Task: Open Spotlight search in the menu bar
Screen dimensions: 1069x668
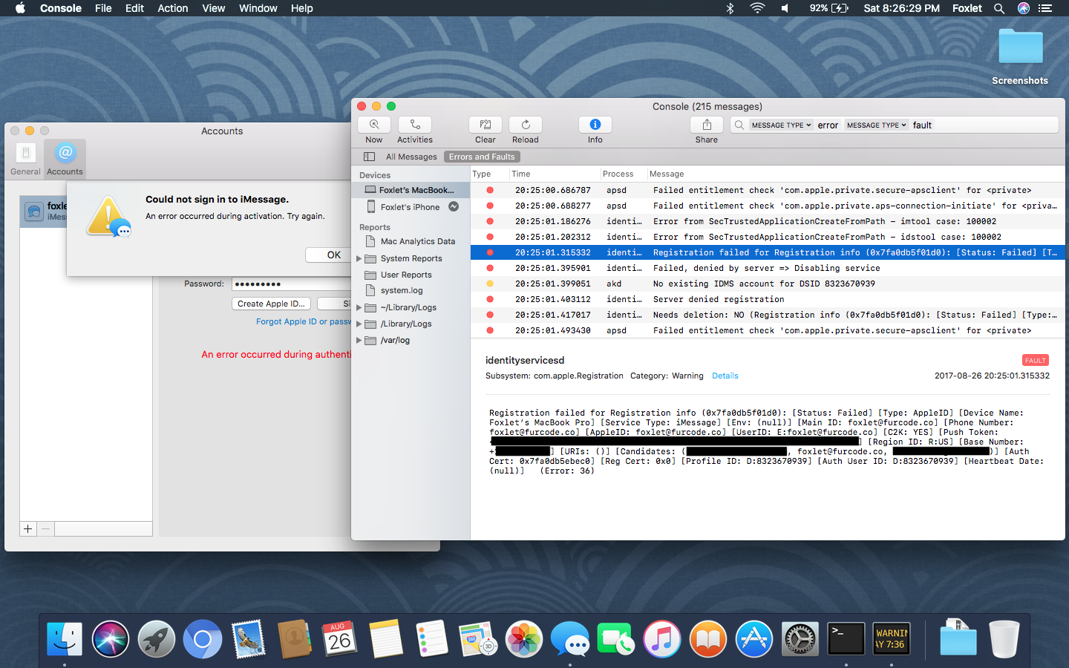Action: (x=999, y=8)
